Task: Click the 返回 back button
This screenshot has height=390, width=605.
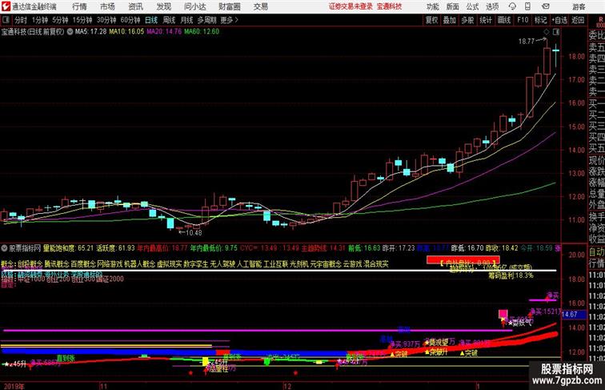Action: pyautogui.click(x=578, y=20)
